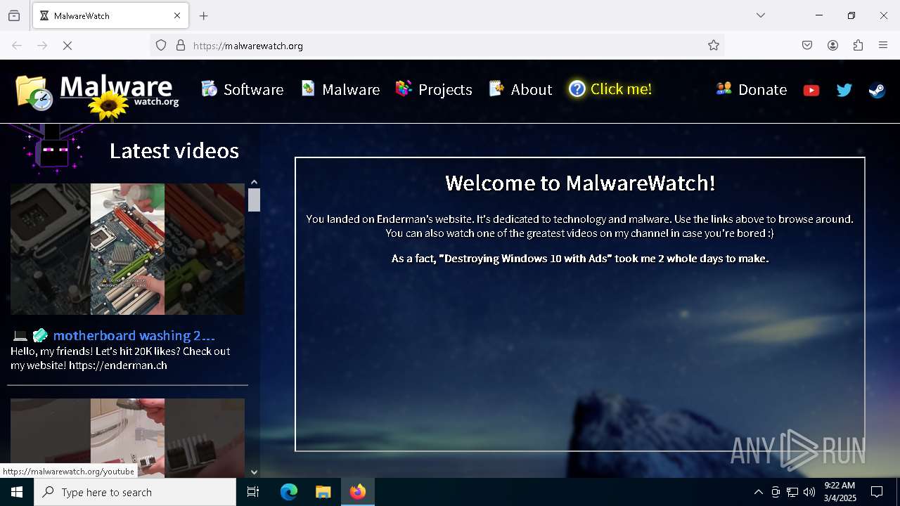Launch Microsoft Edge from taskbar
Viewport: 900px width, 506px height.
click(289, 492)
